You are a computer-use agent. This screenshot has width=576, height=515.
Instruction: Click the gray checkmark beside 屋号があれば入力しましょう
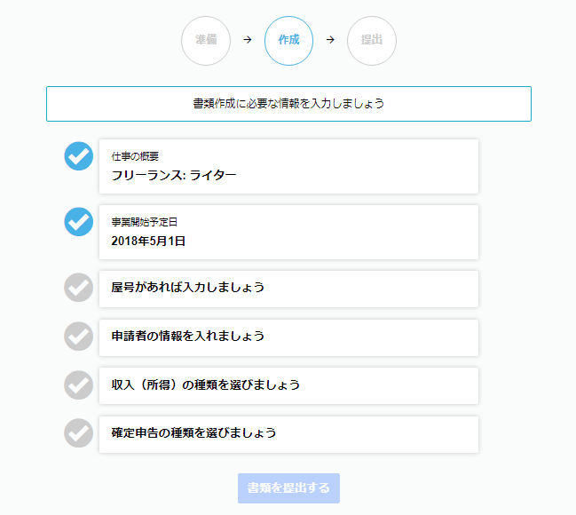click(79, 288)
